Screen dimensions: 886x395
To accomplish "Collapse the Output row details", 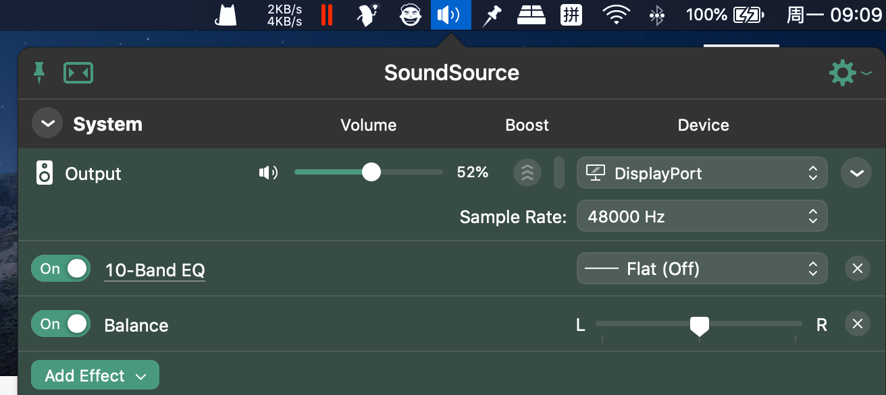I will click(856, 173).
